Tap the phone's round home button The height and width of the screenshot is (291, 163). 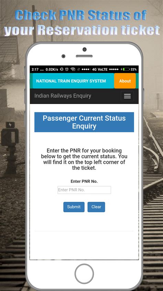(84, 274)
